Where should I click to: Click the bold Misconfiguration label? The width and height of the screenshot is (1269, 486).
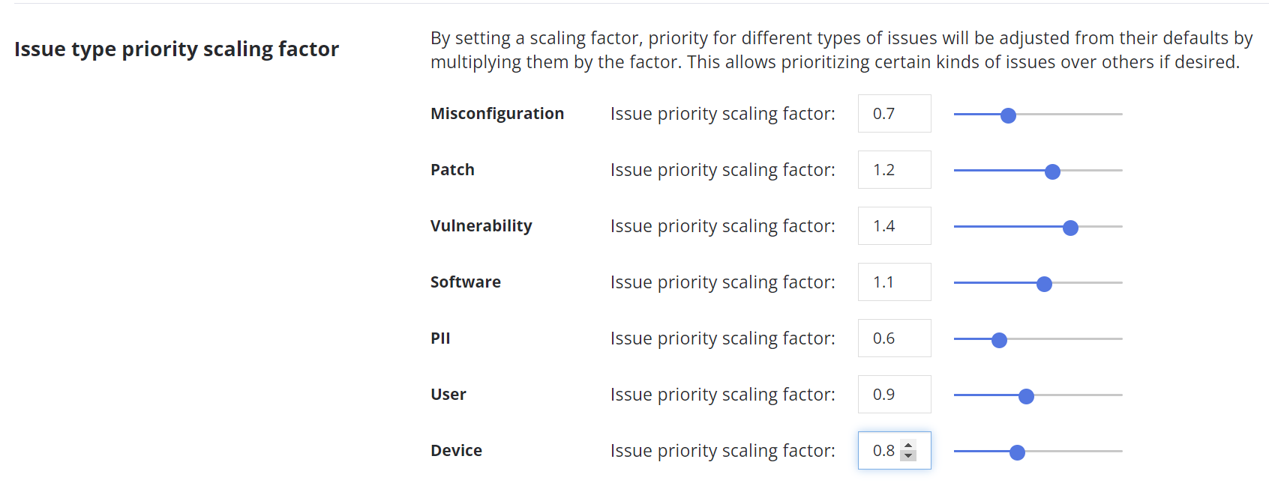pos(496,114)
